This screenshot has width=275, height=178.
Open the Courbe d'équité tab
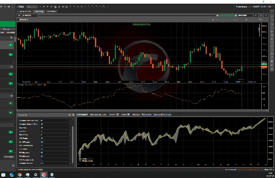point(82,114)
